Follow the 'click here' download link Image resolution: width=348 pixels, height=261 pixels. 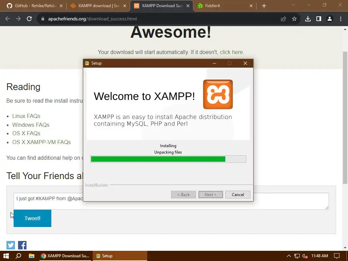tap(231, 52)
